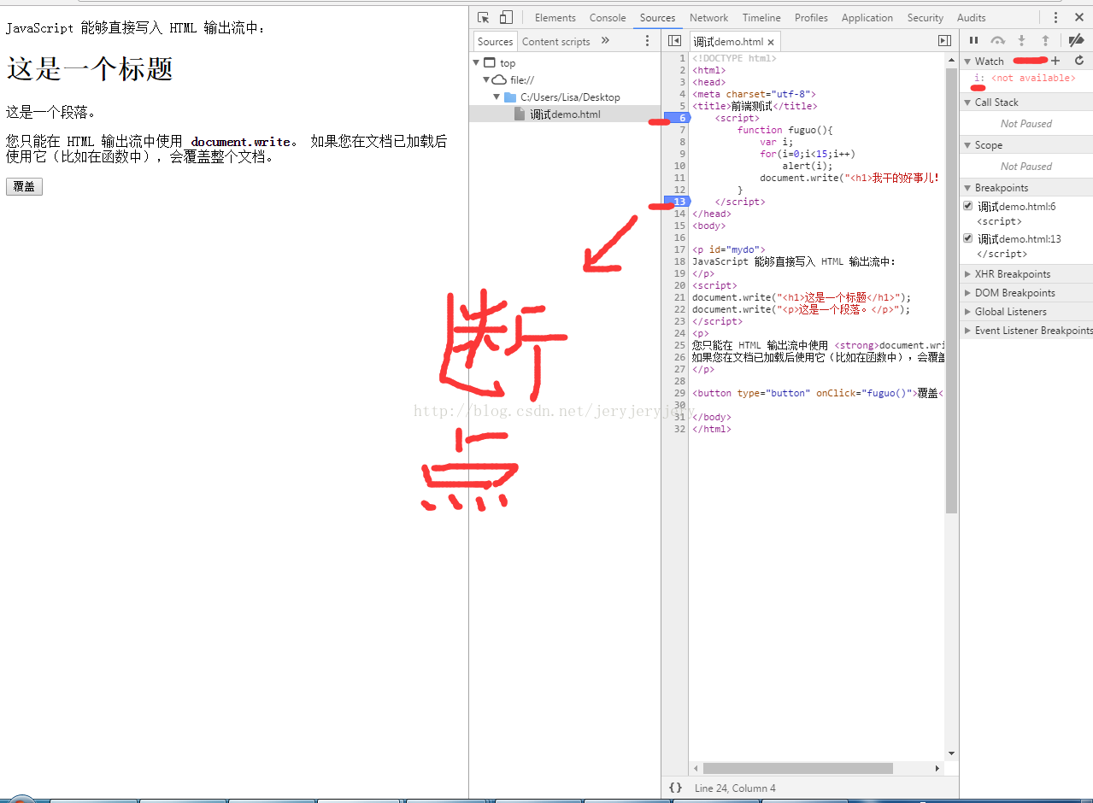Open the navigator three-dot options menu
1093x803 pixels.
(x=647, y=41)
